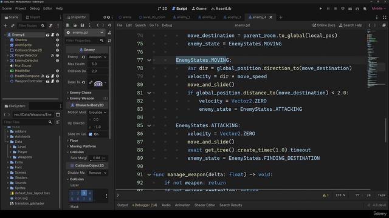Expand the Enemy Chase property group

80,93
